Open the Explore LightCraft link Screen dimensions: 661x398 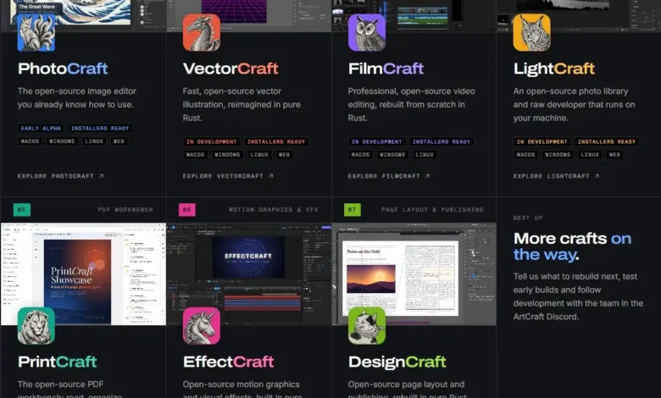pos(556,176)
